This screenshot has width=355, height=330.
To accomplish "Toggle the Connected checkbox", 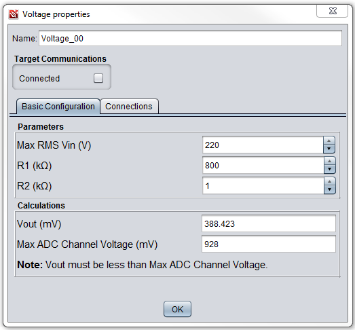I will click(98, 78).
